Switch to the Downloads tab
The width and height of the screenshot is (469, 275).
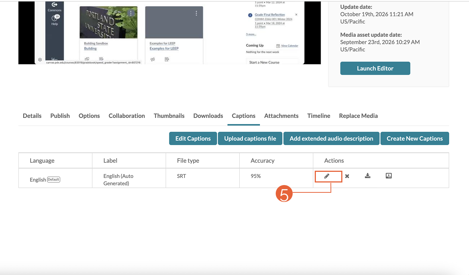pyautogui.click(x=208, y=116)
